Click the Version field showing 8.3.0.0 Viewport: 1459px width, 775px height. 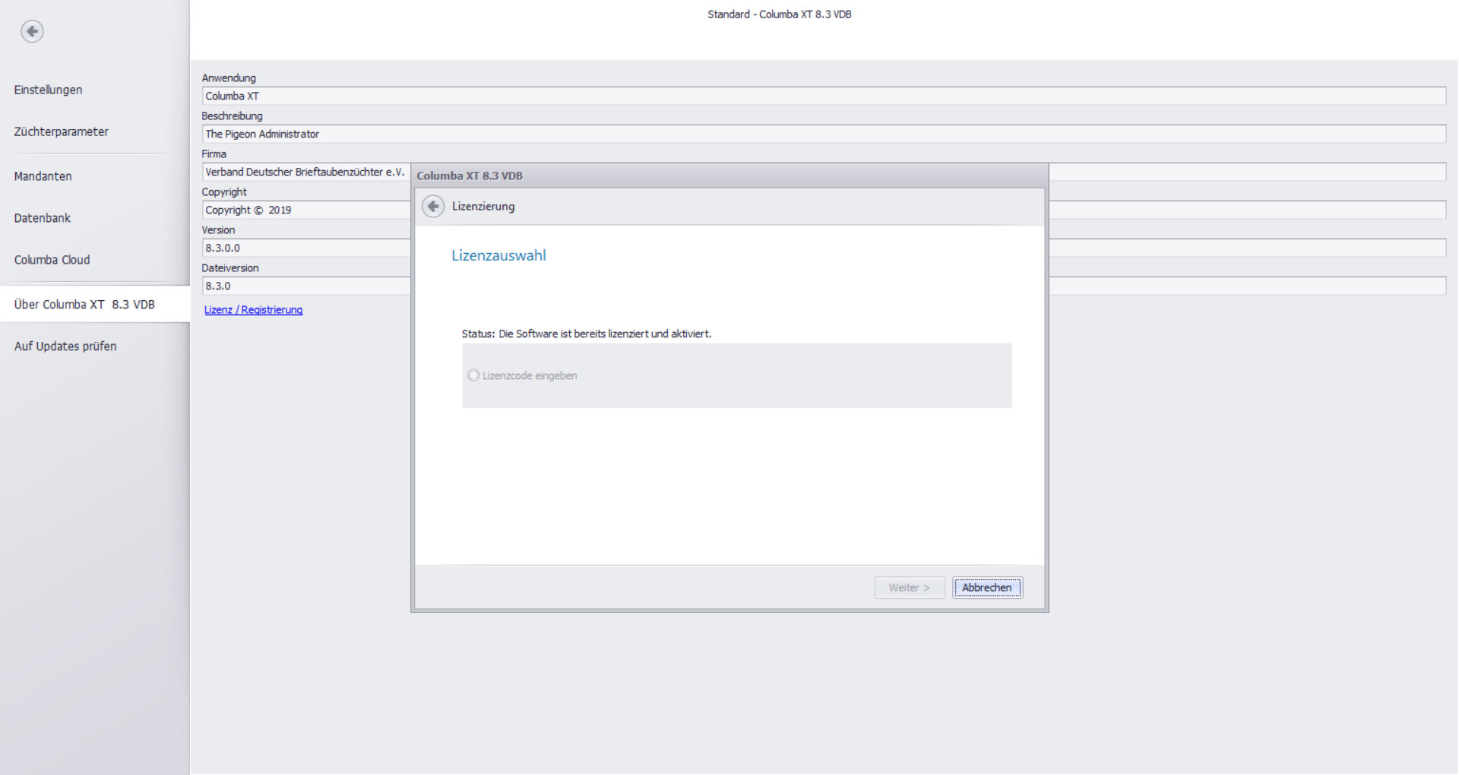point(305,248)
